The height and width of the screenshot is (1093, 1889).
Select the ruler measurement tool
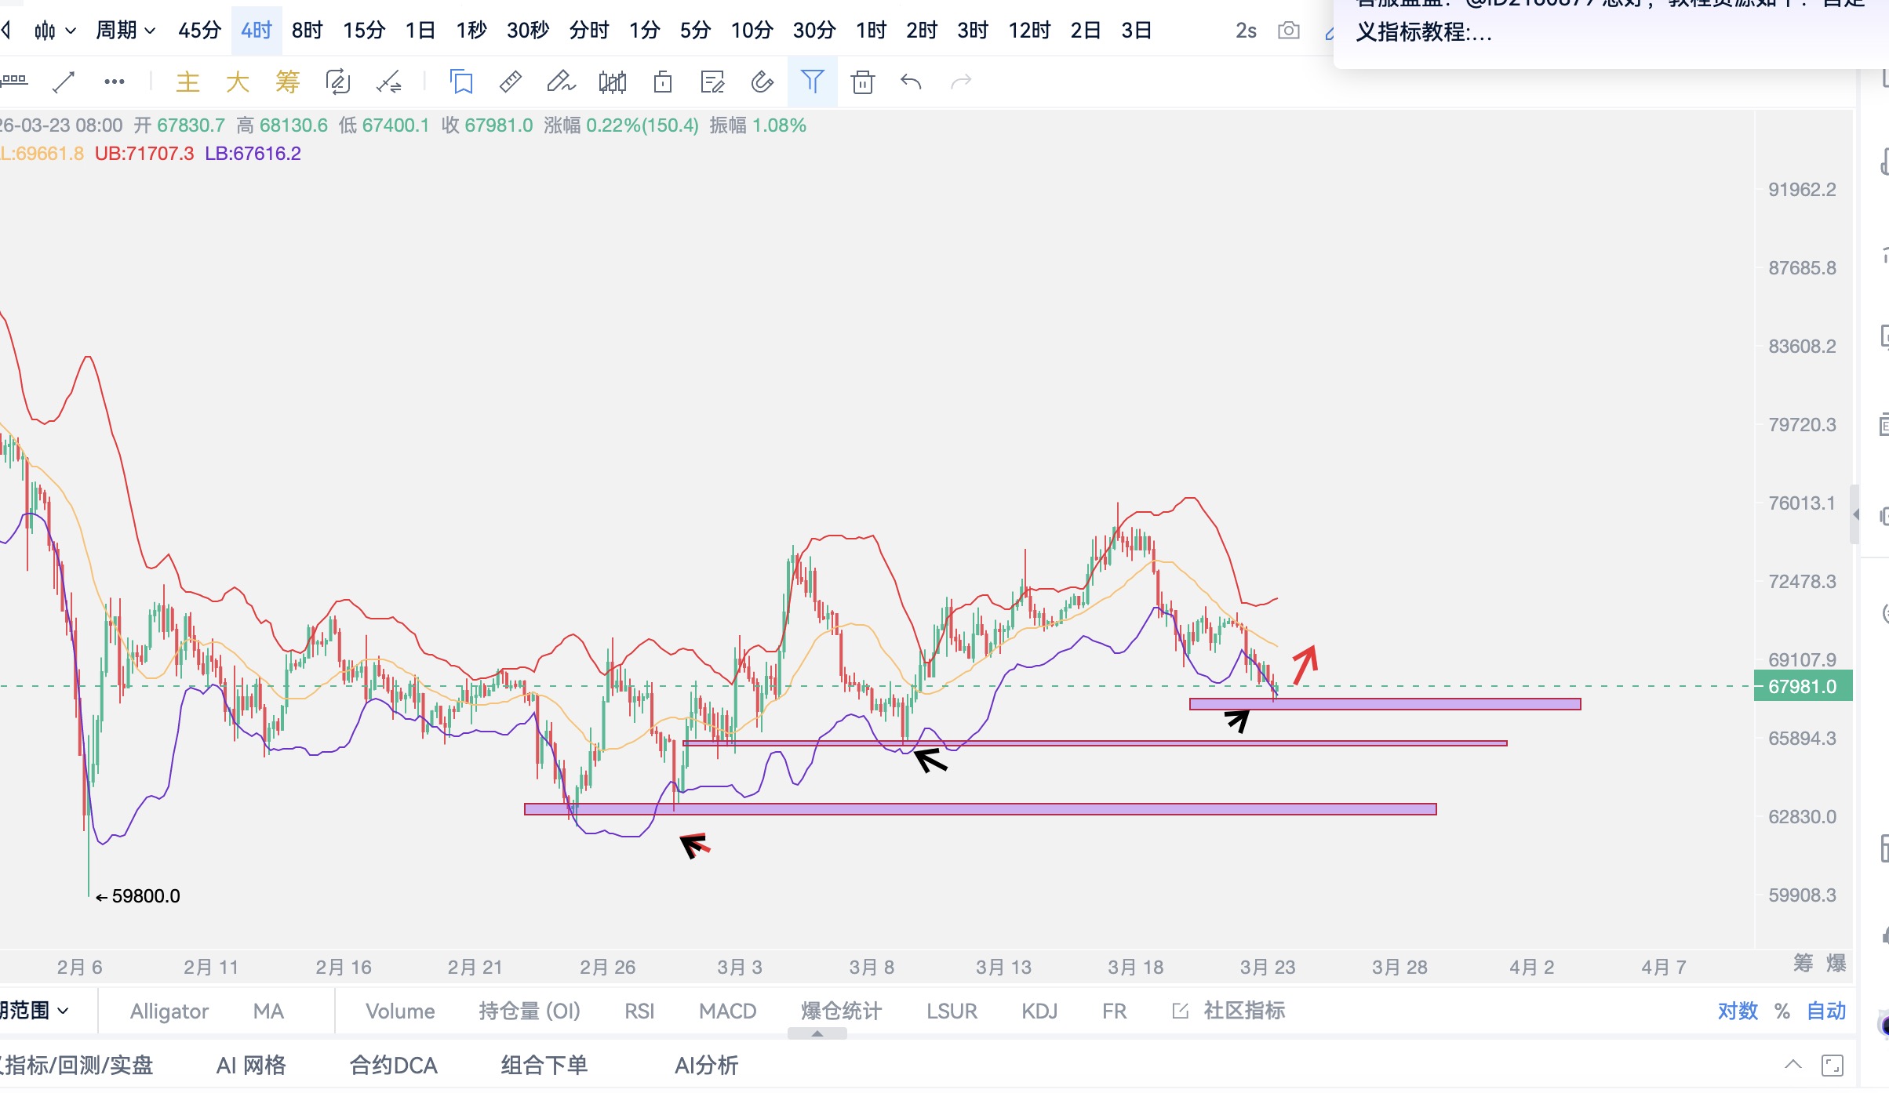(x=511, y=82)
